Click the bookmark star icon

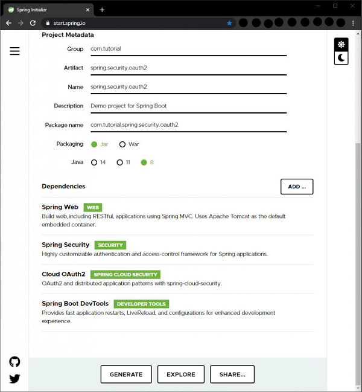click(x=229, y=23)
